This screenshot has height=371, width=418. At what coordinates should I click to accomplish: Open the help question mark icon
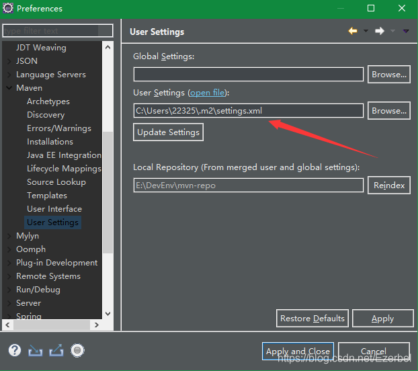15,350
